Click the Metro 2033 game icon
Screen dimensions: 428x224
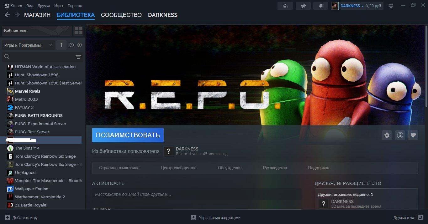10,99
